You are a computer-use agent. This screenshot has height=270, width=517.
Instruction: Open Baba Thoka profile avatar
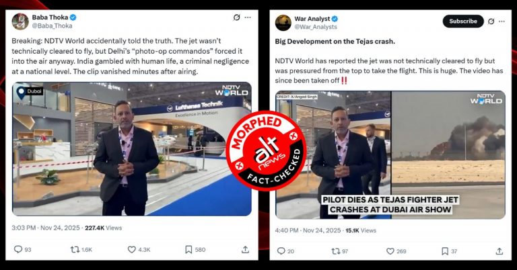point(20,21)
